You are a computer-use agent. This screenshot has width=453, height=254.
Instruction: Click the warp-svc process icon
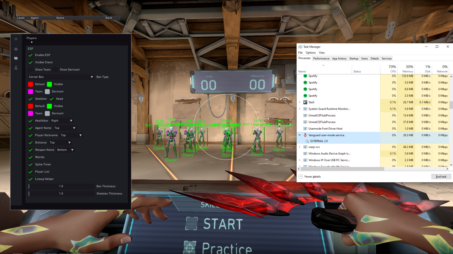[305, 147]
